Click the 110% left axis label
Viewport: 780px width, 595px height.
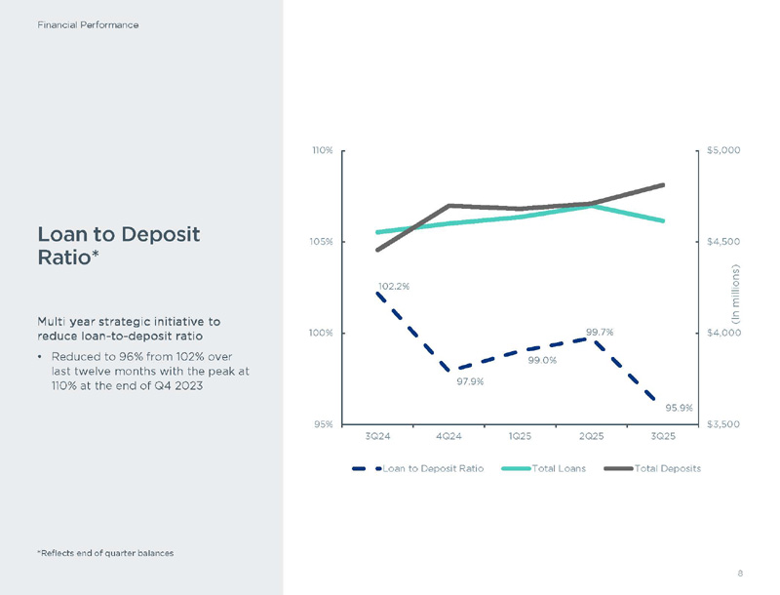(x=323, y=151)
